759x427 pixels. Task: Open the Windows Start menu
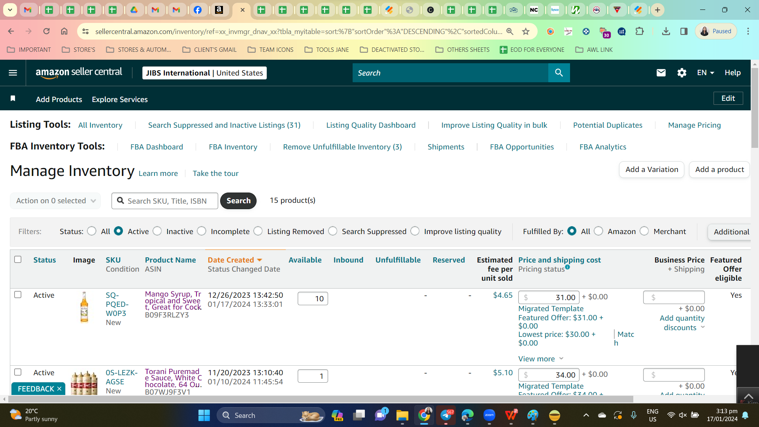pos(204,415)
